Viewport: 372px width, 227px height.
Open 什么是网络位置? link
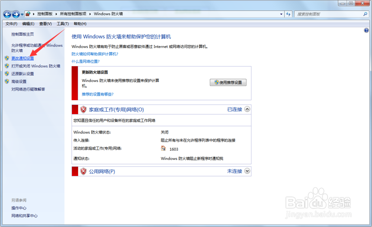pyautogui.click(x=86, y=62)
